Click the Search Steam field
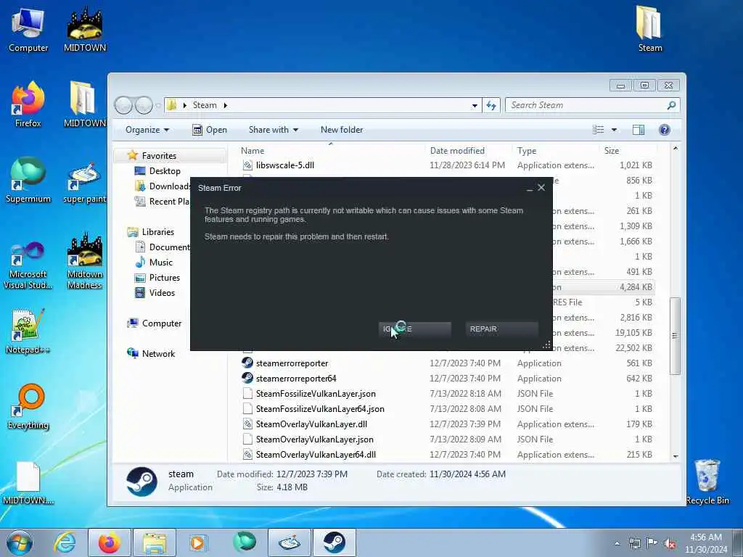The width and height of the screenshot is (743, 557). click(592, 105)
